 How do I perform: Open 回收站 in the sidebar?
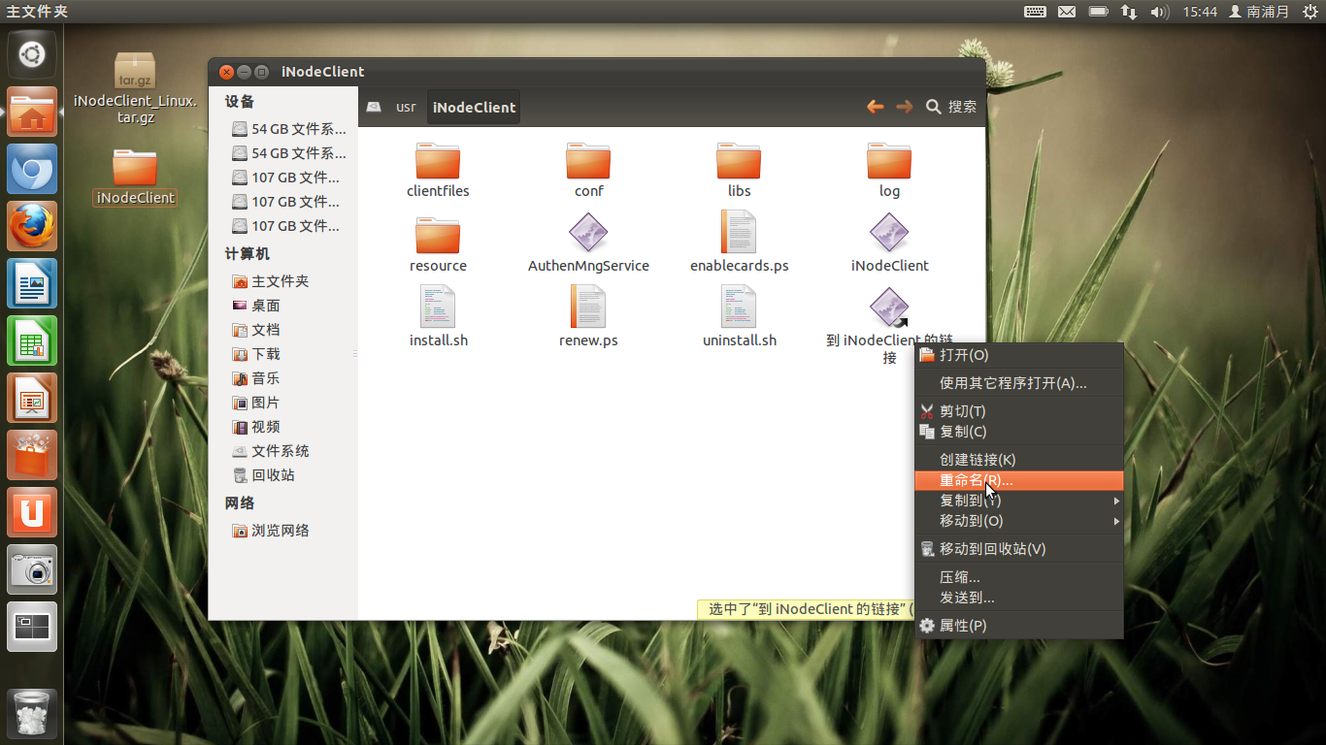tap(263, 475)
